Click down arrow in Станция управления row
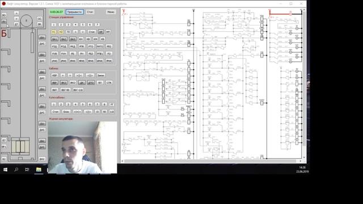 (83, 32)
